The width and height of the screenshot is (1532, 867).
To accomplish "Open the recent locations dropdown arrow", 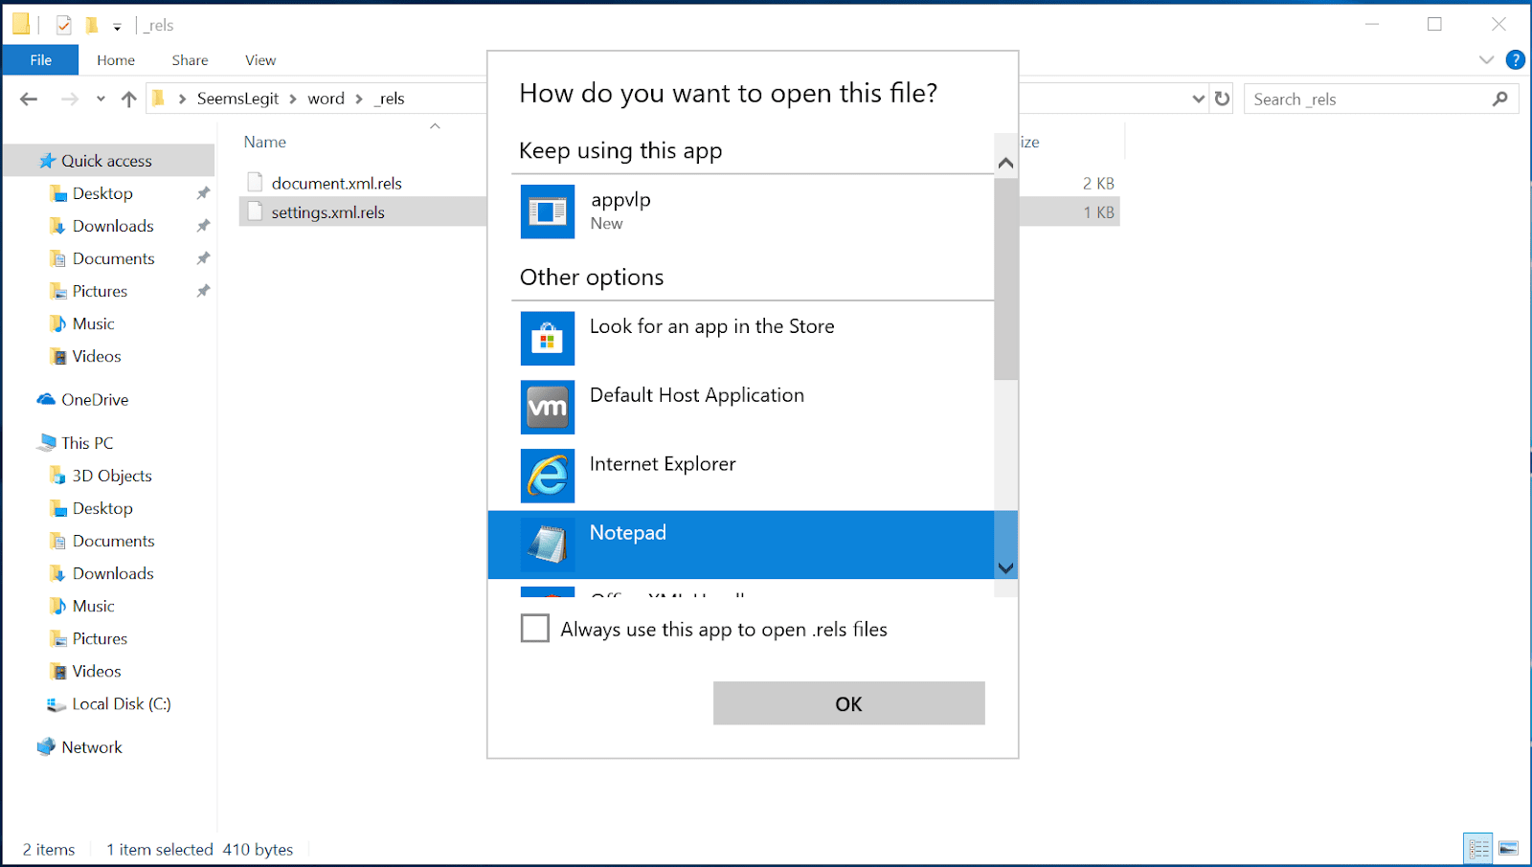I will click(101, 99).
